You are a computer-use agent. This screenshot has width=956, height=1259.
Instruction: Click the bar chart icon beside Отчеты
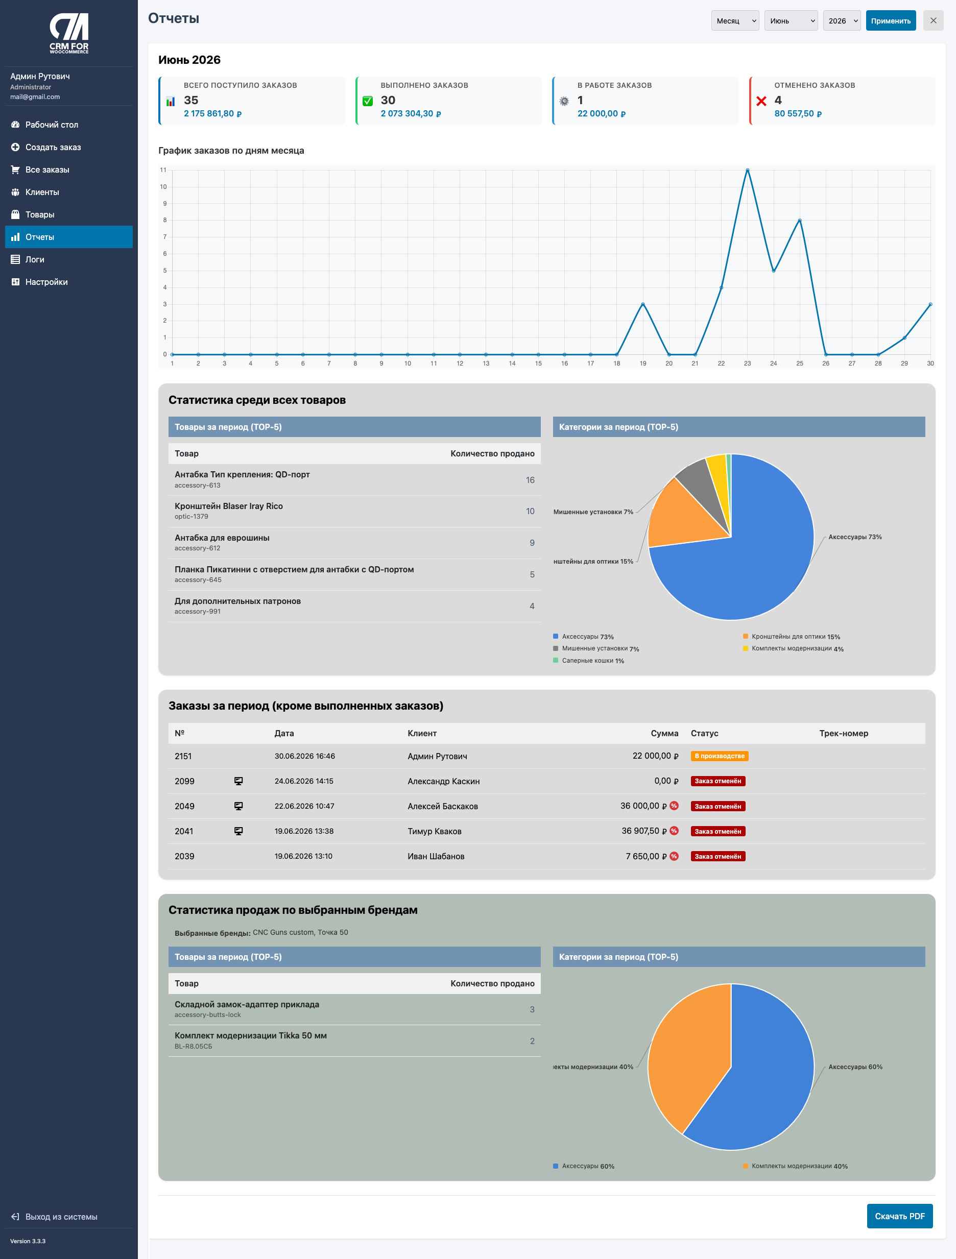point(15,237)
